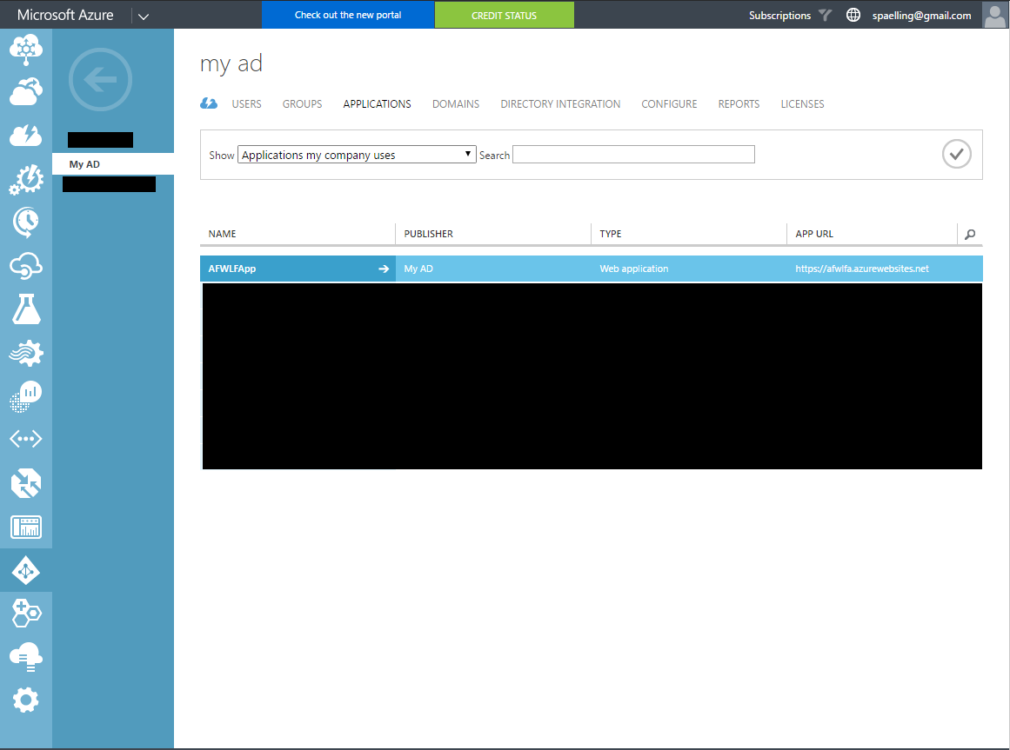
Task: Sort by PUBLISHER column header
Action: coord(428,234)
